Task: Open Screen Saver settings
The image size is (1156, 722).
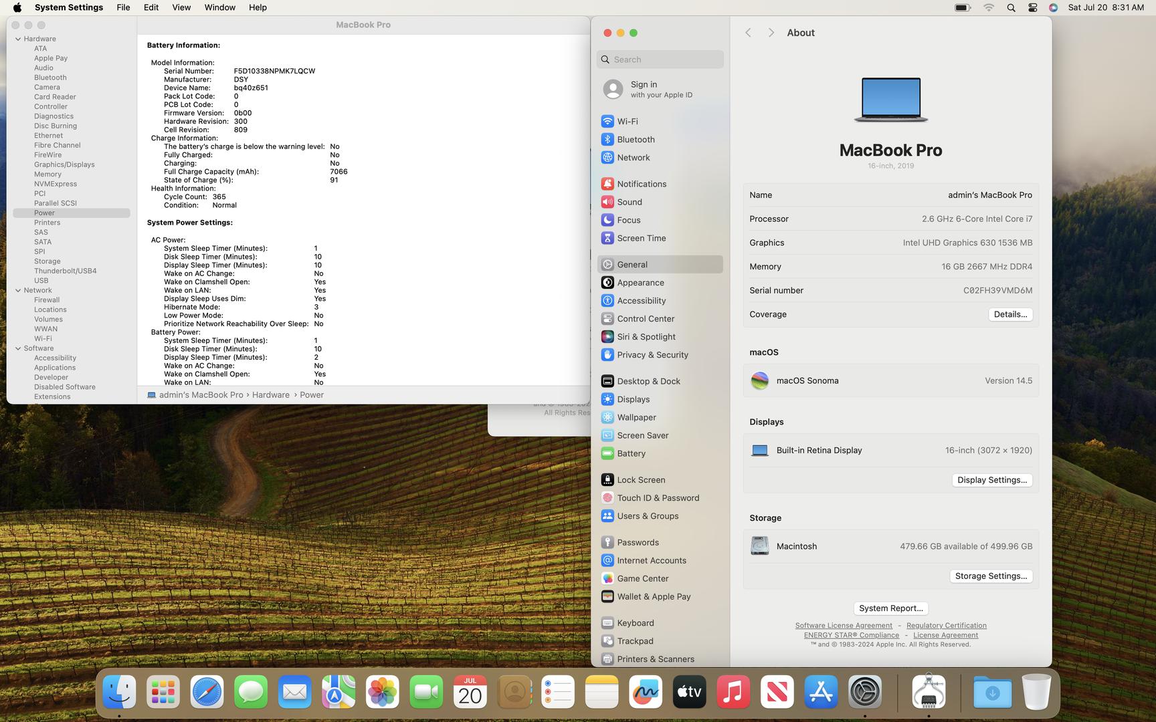Action: coord(660,435)
